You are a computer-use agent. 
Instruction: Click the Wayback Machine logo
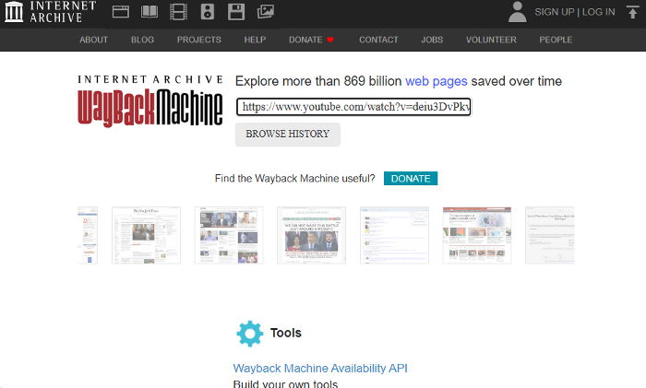(150, 100)
